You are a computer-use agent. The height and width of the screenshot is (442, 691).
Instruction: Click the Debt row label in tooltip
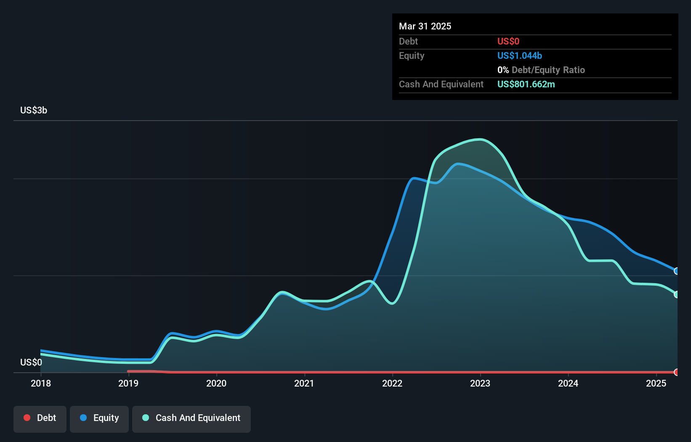click(408, 42)
